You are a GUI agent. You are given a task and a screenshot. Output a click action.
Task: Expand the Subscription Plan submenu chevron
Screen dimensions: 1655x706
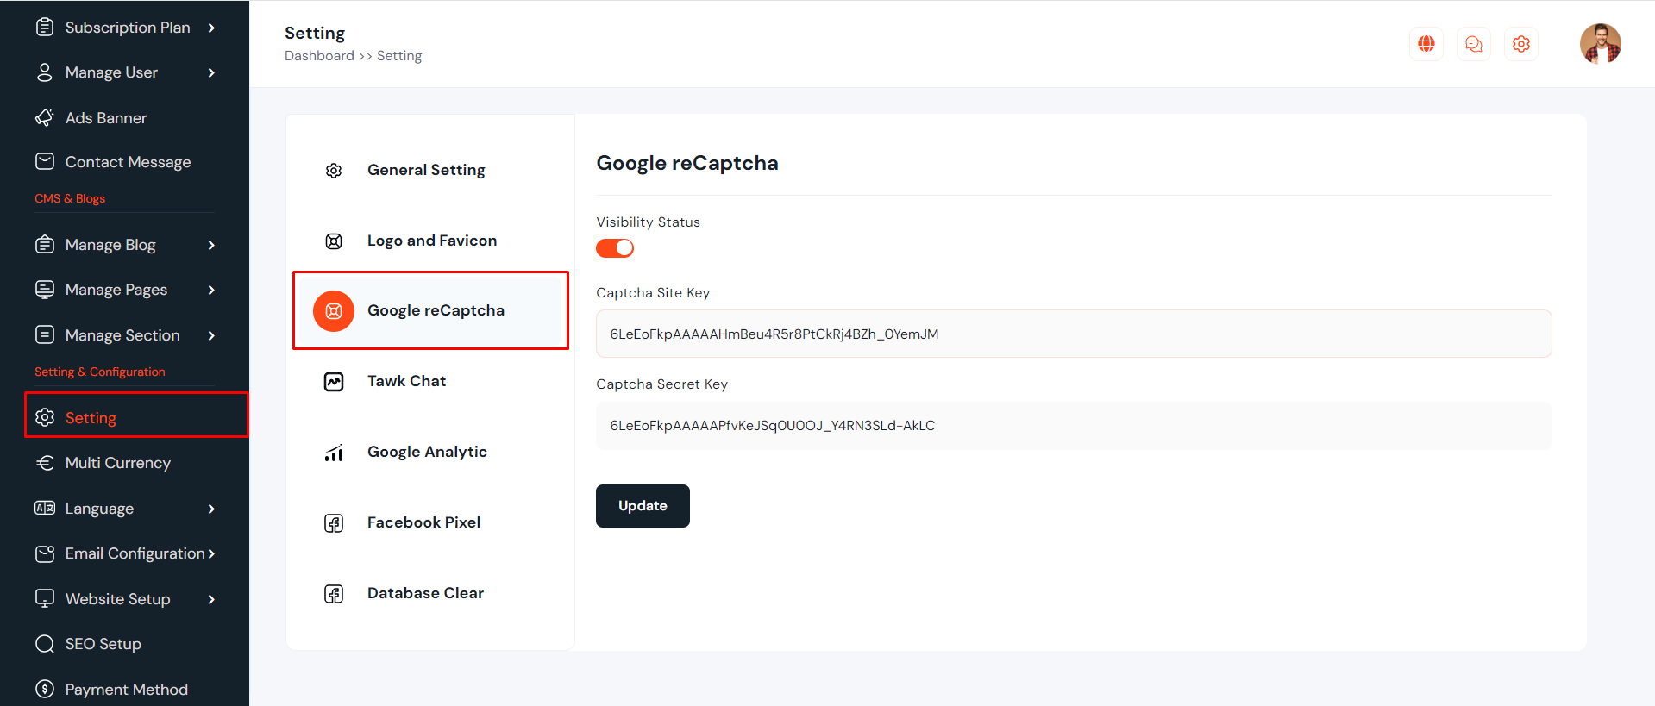211,28
